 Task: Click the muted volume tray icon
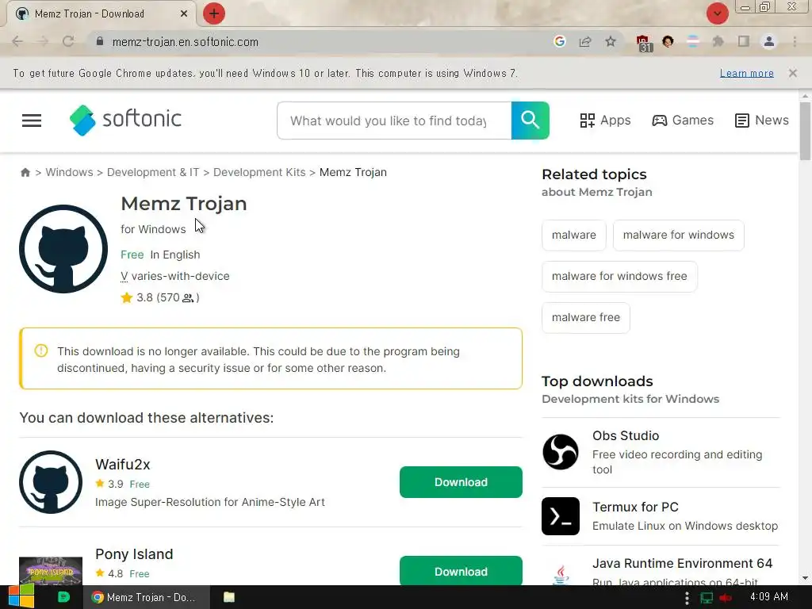click(x=726, y=598)
